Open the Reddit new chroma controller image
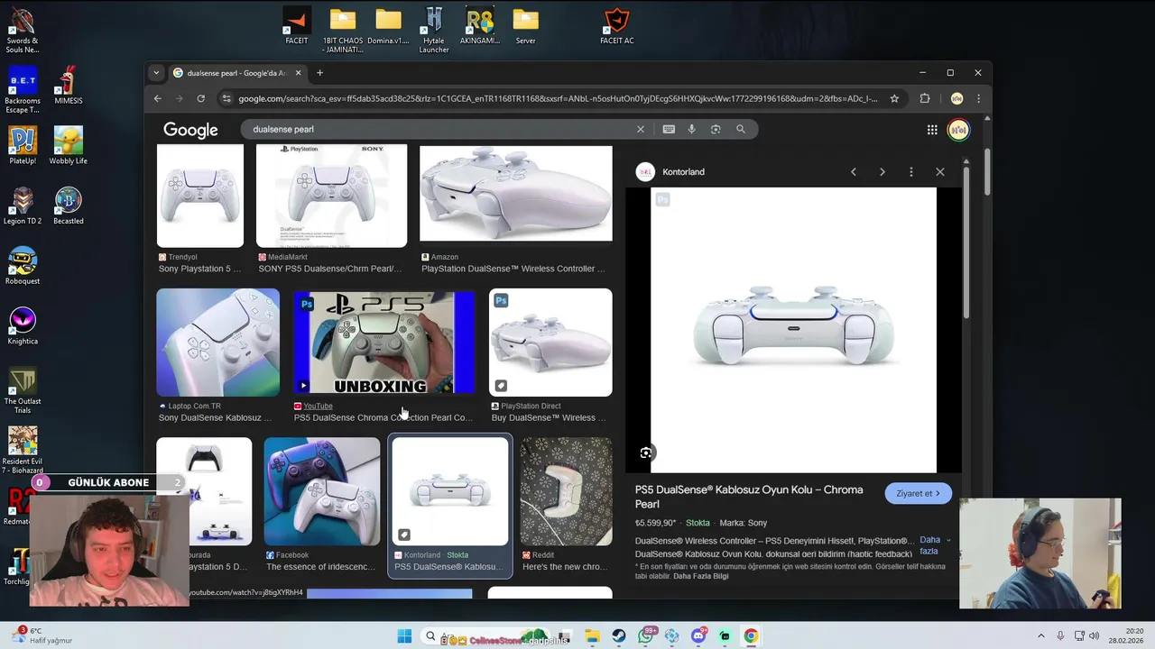This screenshot has width=1155, height=649. [567, 491]
